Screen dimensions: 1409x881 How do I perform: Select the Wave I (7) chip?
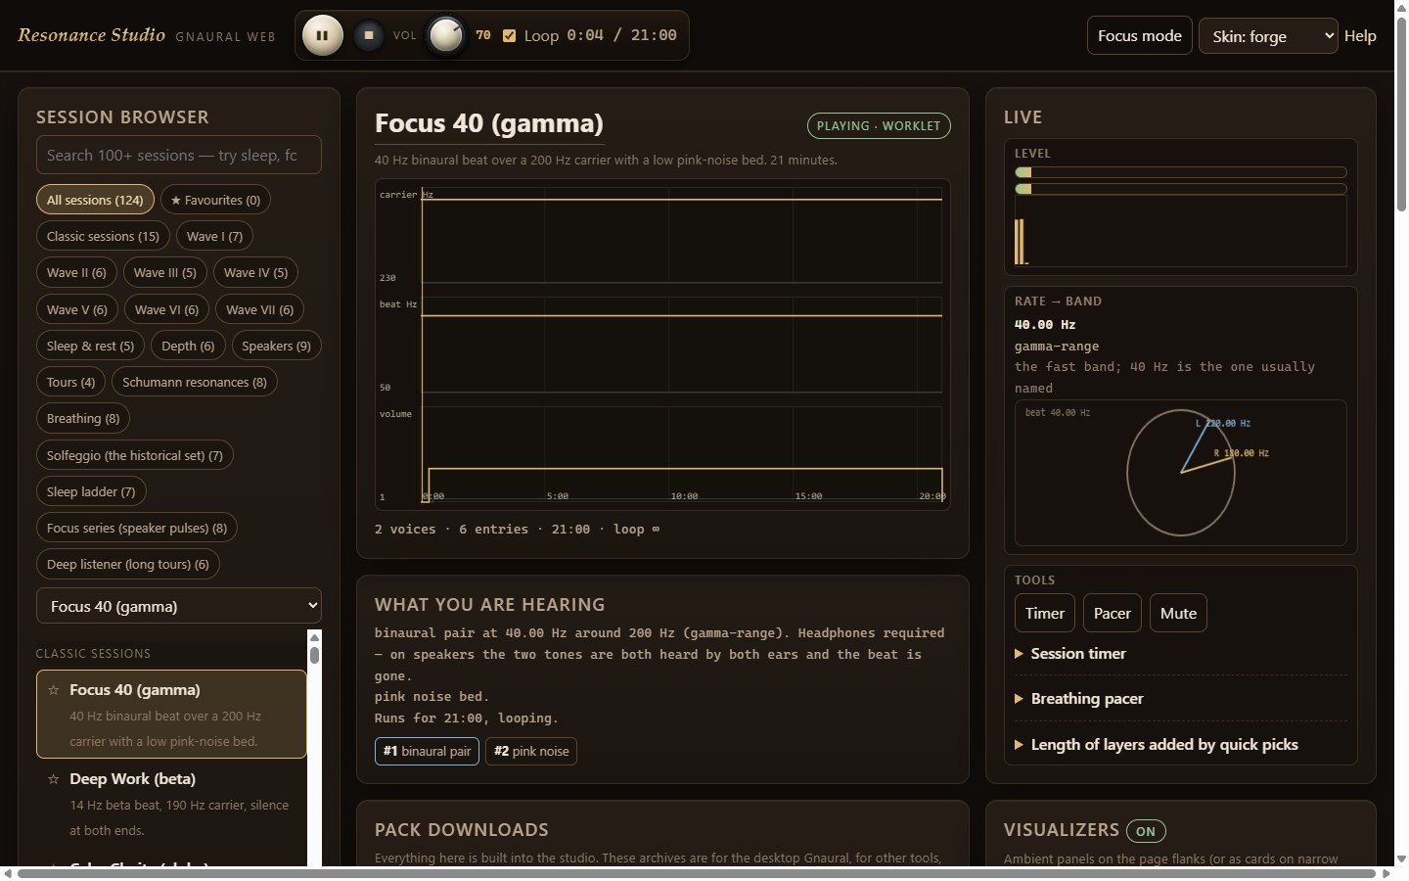pyautogui.click(x=214, y=236)
